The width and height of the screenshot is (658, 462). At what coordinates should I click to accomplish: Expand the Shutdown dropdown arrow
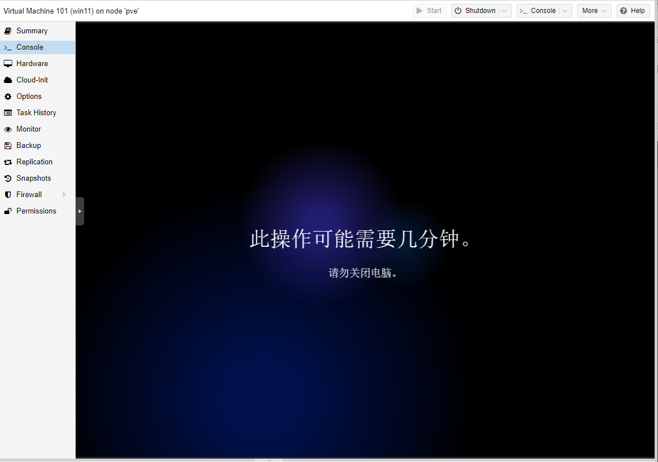pos(505,11)
